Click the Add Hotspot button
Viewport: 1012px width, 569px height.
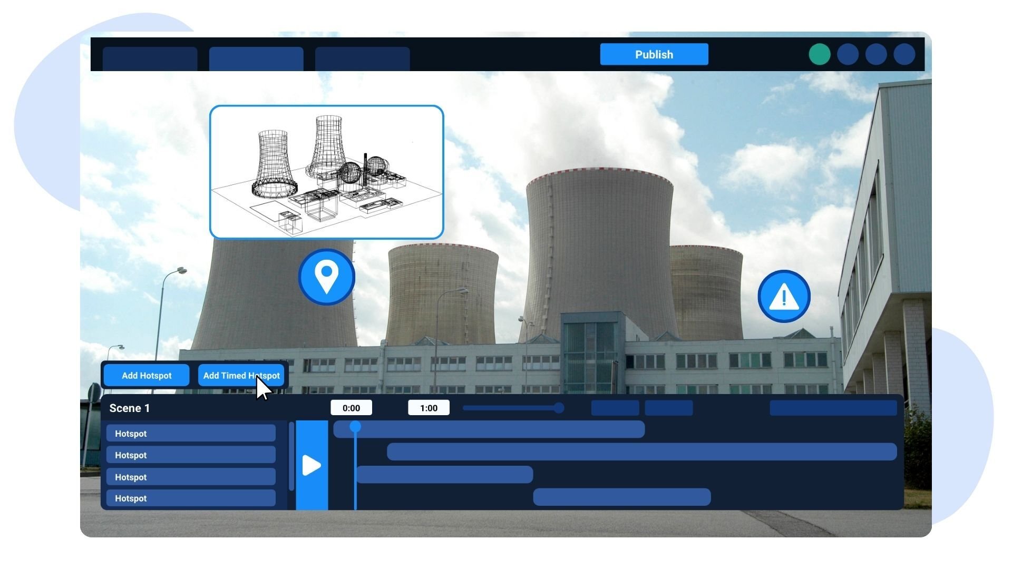(x=147, y=376)
